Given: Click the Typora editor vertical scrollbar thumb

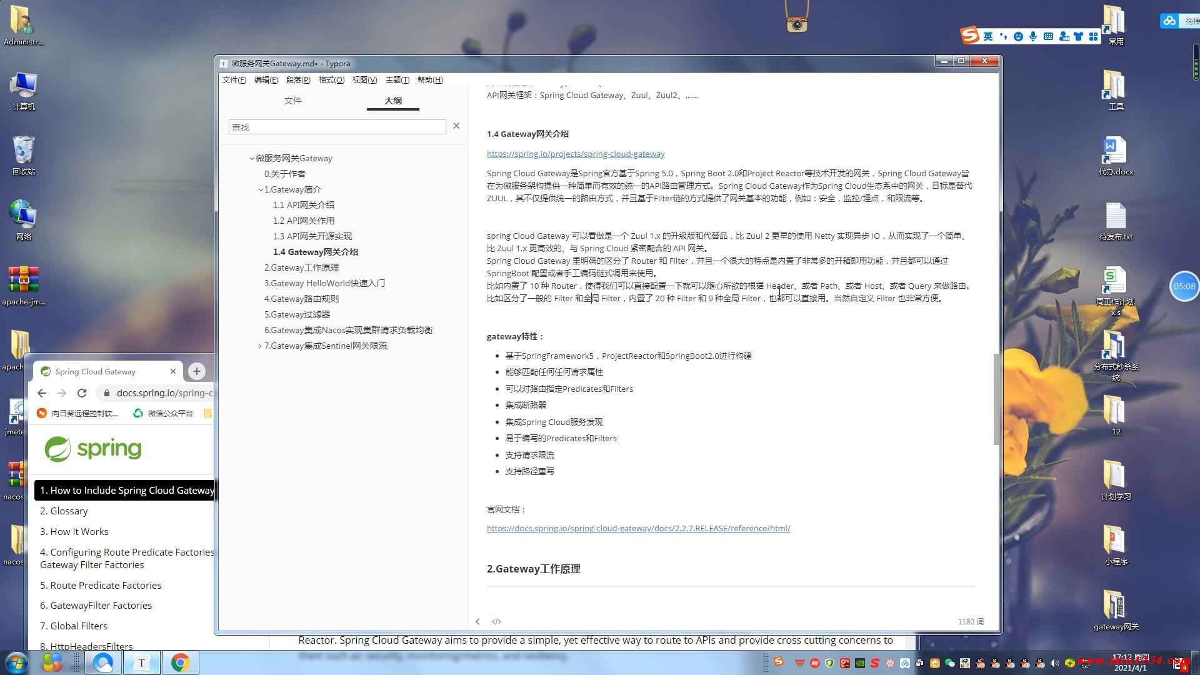Looking at the screenshot, I should 996,399.
